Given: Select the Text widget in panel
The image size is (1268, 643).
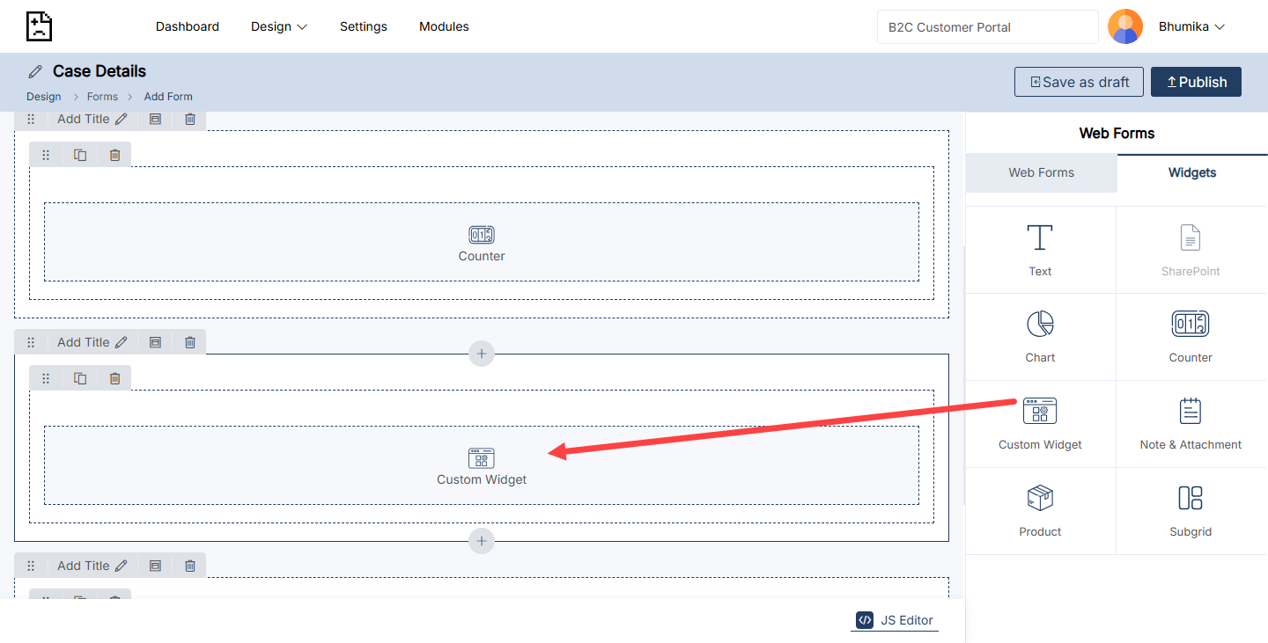Looking at the screenshot, I should click(x=1040, y=250).
